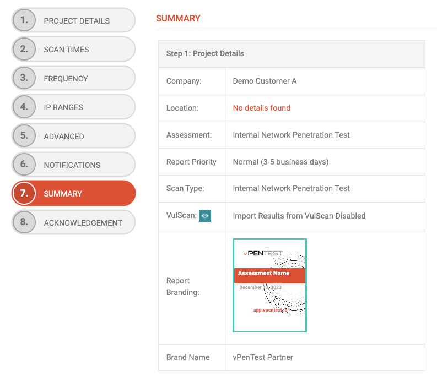Click the app.vpentest link in the cover preview
437x382 pixels.
(270, 310)
